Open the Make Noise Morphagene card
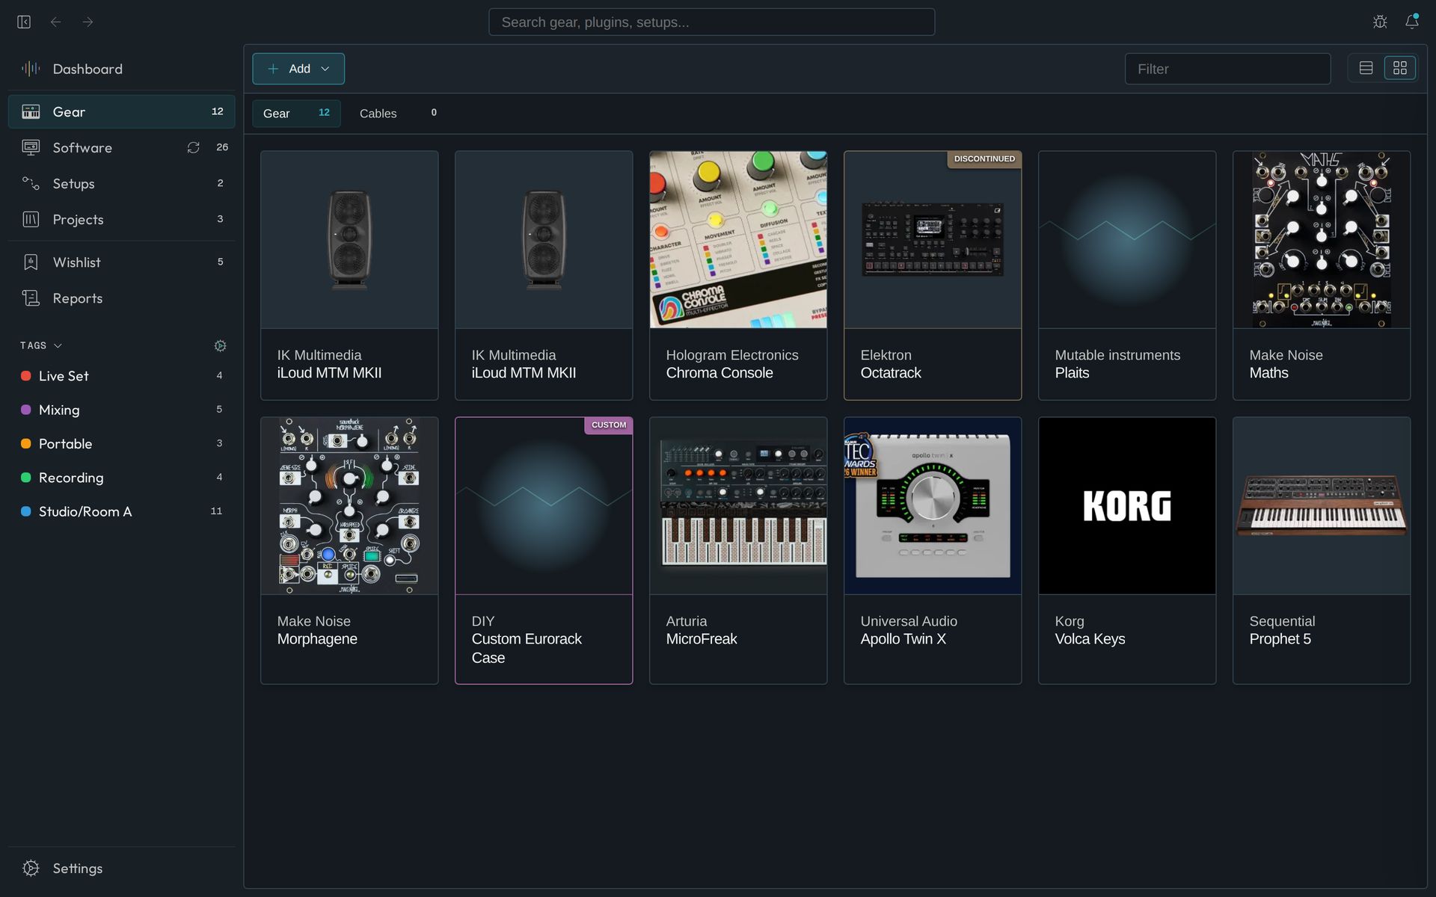Image resolution: width=1436 pixels, height=897 pixels. [349, 550]
